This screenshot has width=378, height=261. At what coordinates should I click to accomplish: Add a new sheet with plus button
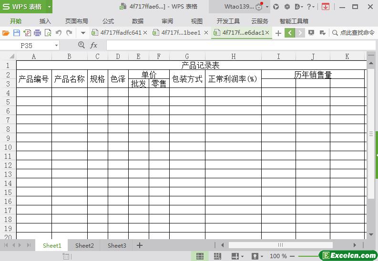[x=139, y=245]
